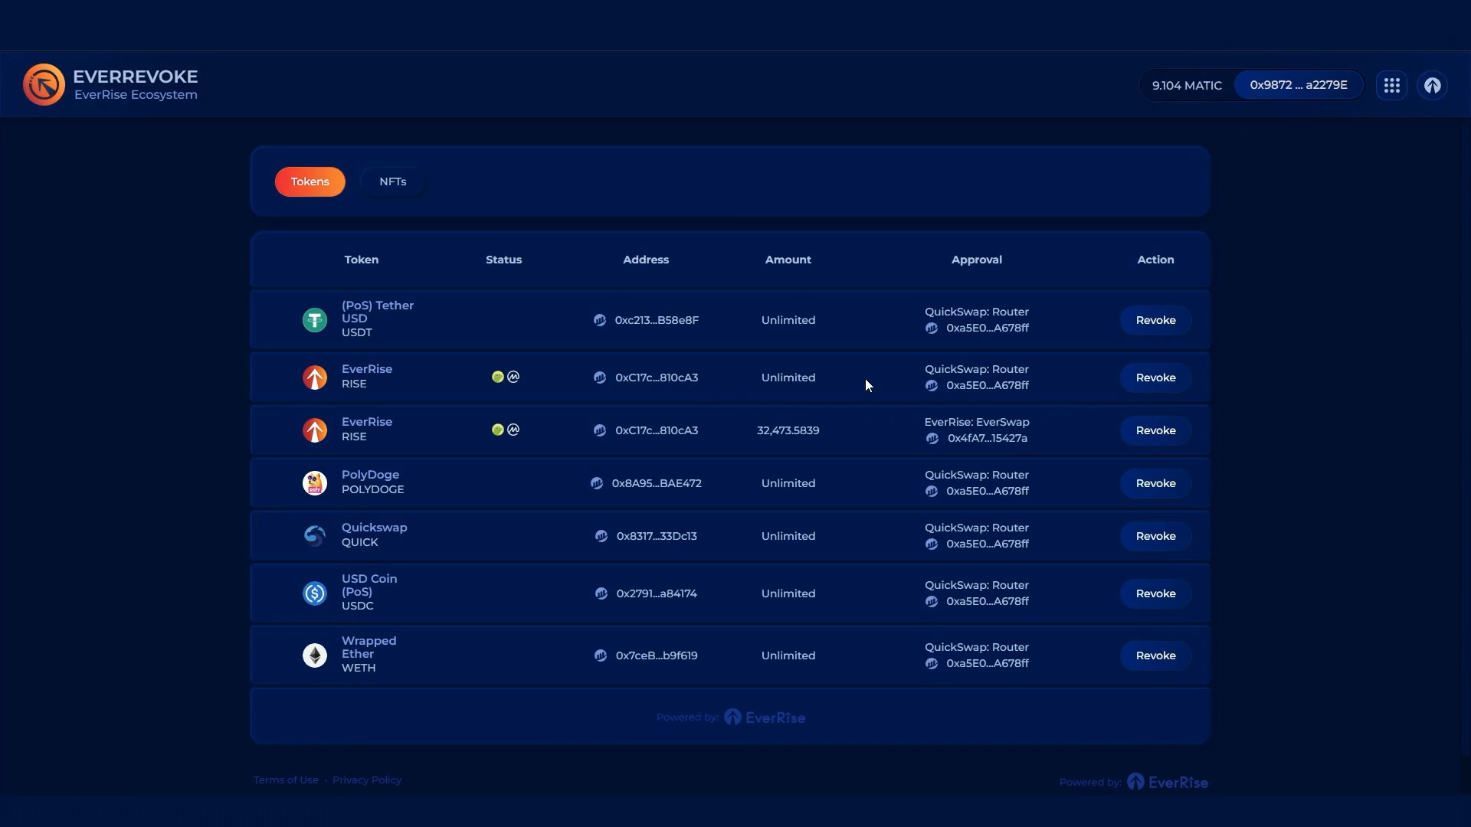1471x827 pixels.
Task: Click the Address column header
Action: click(646, 260)
